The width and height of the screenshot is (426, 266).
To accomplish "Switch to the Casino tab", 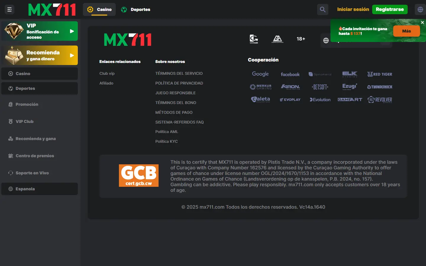I will click(99, 9).
